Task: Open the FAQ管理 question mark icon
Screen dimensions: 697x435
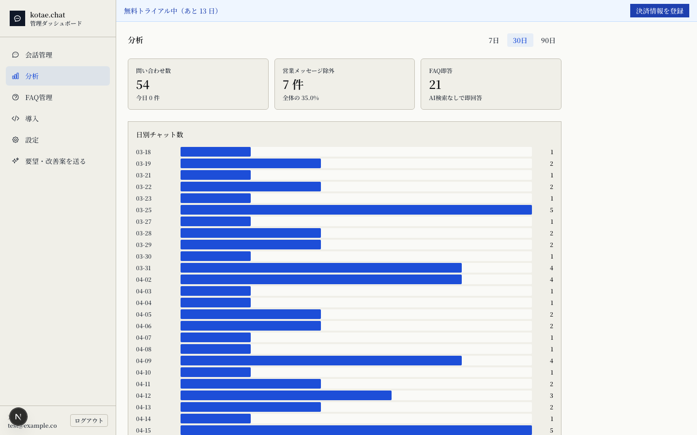Action: [x=15, y=97]
